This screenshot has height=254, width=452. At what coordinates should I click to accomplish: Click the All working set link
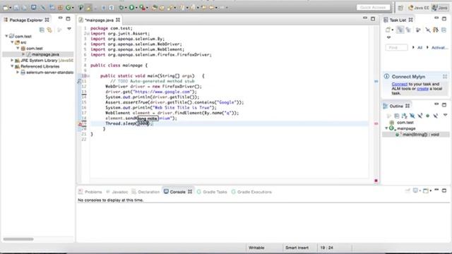tap(420, 47)
